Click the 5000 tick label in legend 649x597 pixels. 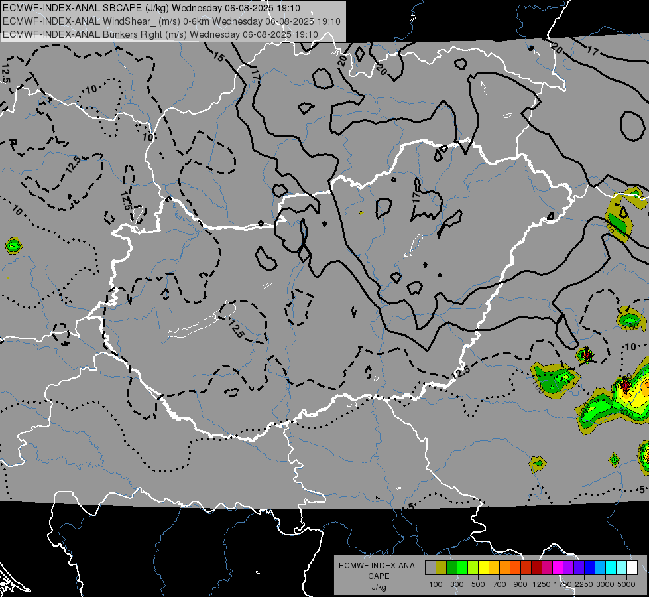tap(626, 584)
